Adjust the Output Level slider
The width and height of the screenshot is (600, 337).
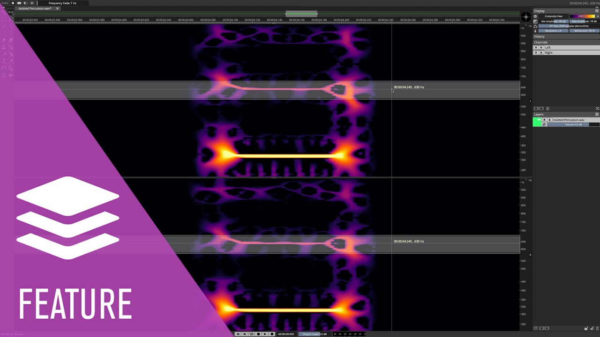click(x=315, y=334)
